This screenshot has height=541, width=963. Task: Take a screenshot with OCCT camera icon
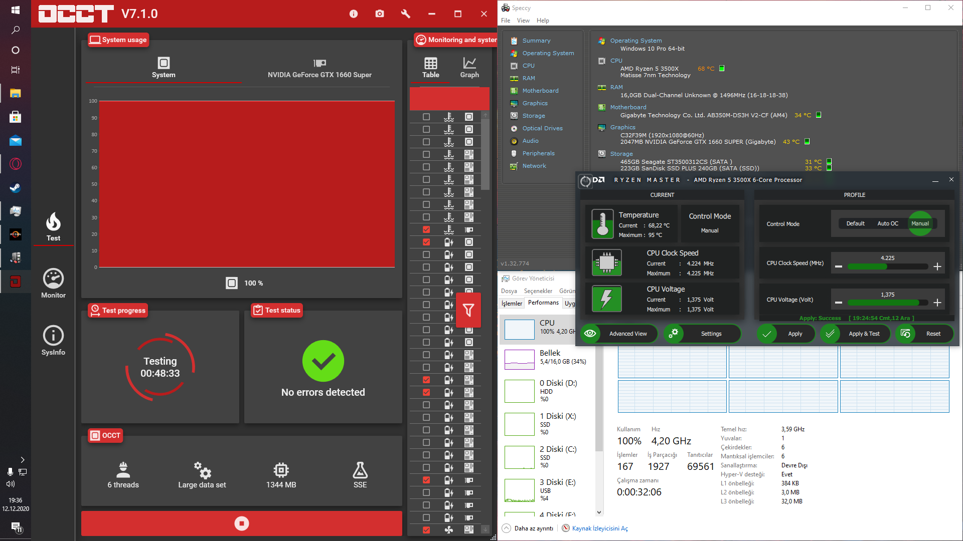[x=380, y=14]
